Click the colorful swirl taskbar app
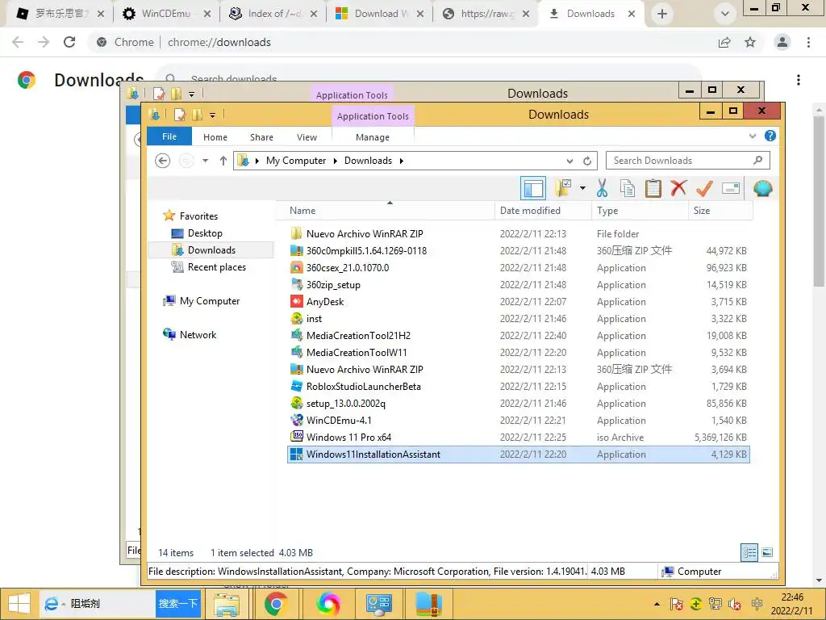 pyautogui.click(x=327, y=604)
